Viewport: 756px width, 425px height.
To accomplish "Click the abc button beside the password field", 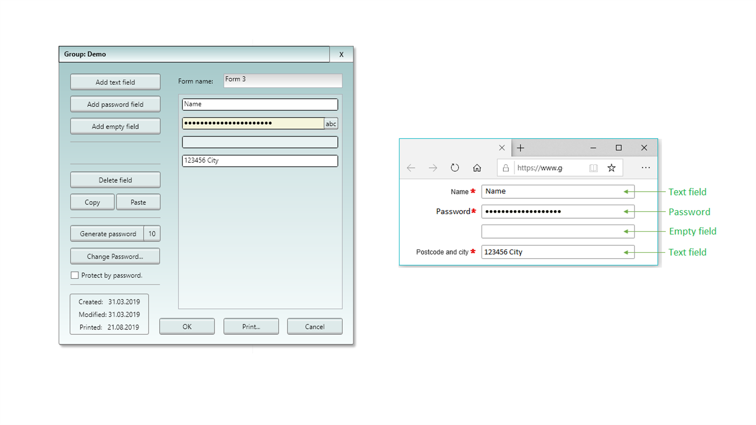I will click(331, 123).
